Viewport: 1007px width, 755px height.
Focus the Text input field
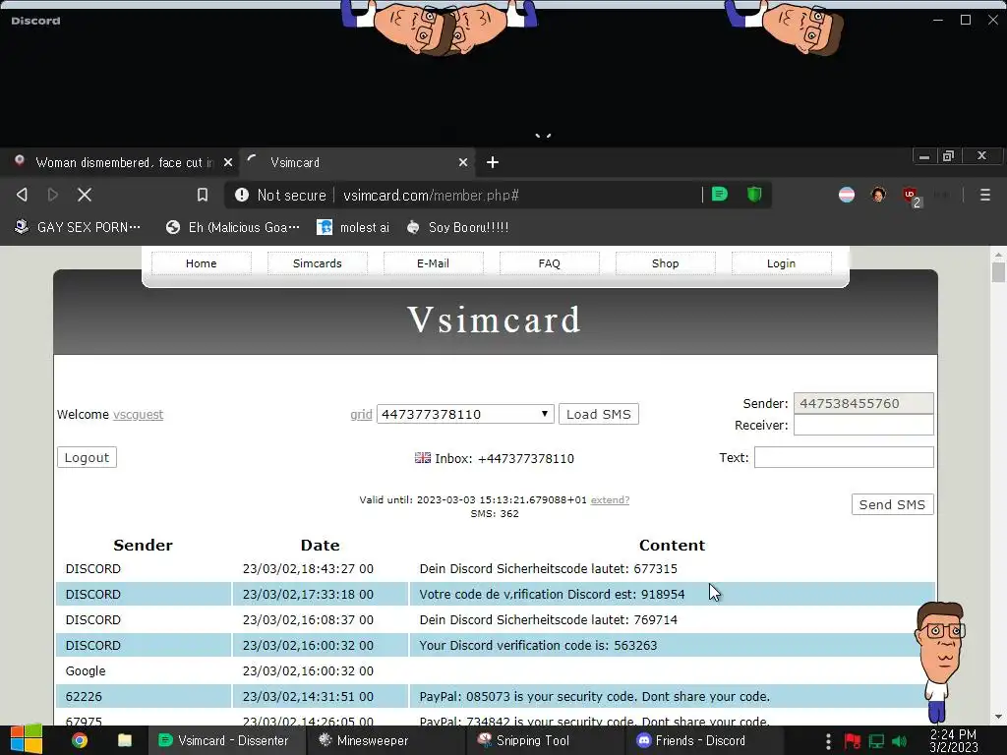click(x=843, y=457)
